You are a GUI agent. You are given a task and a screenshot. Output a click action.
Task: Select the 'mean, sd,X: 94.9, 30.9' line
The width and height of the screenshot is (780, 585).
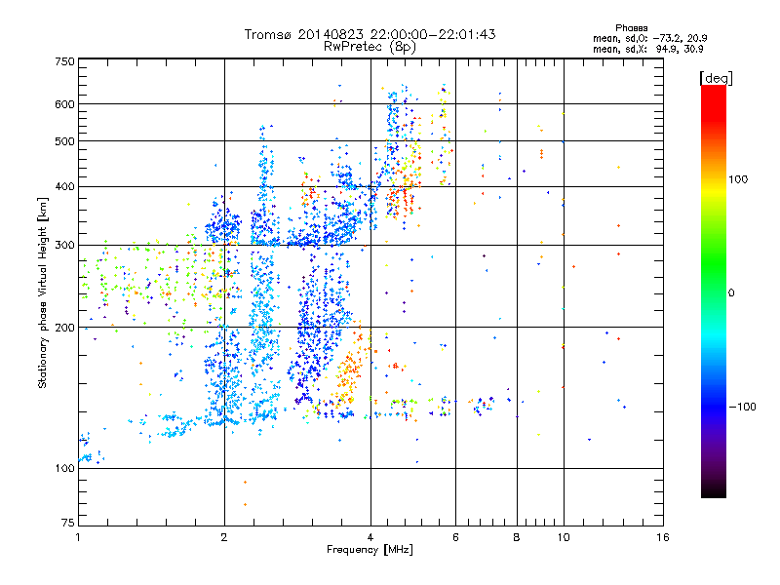tap(648, 50)
